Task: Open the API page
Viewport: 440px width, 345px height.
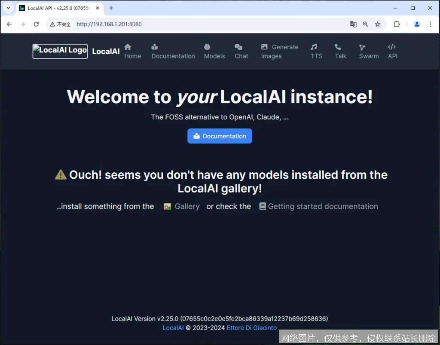Action: point(393,52)
